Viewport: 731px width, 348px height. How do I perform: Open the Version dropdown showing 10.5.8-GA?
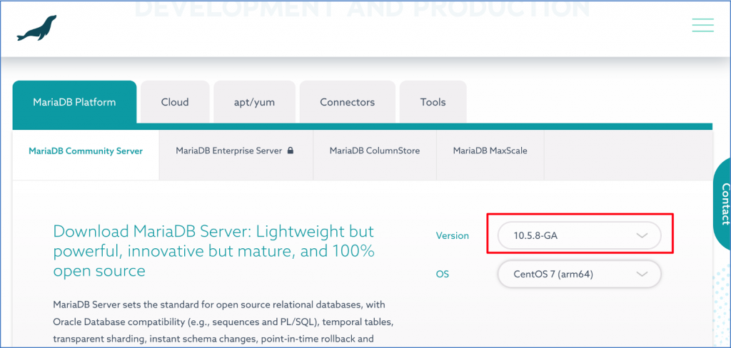pos(580,236)
